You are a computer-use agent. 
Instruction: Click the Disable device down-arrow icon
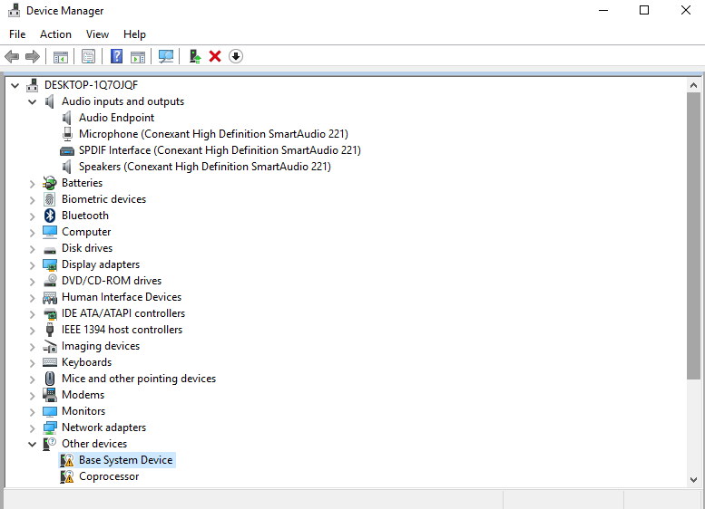point(236,56)
